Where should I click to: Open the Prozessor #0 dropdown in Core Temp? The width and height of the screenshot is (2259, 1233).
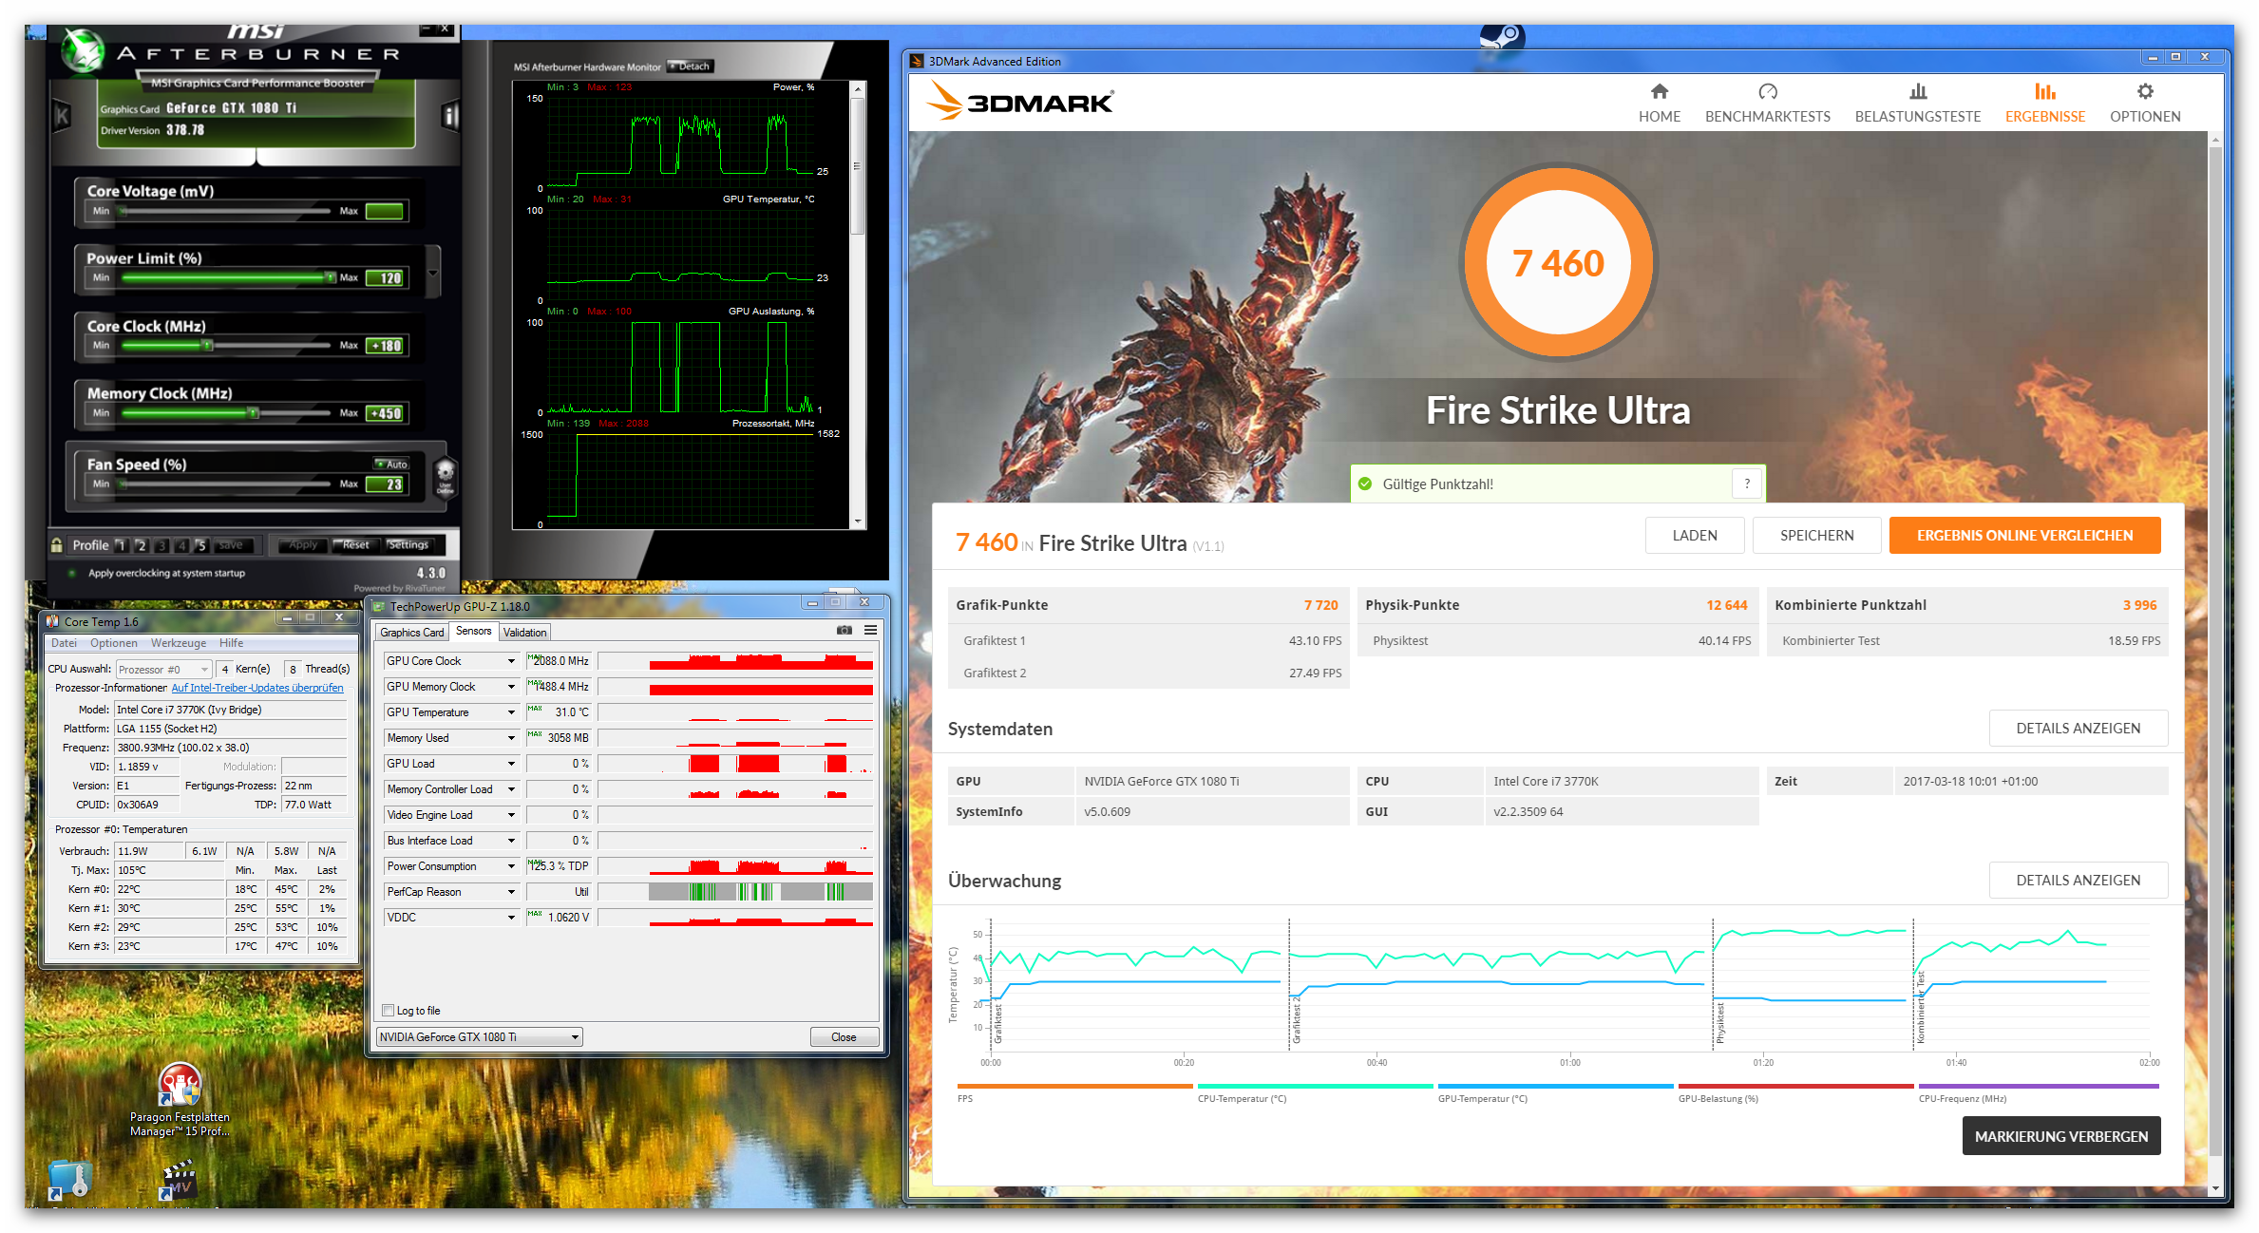163,670
